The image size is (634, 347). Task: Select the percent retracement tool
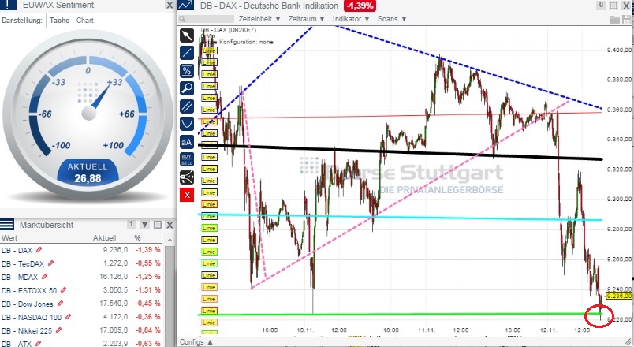coord(187,71)
